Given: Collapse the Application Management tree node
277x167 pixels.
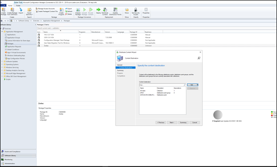Looking at the screenshot, I should [2, 32].
